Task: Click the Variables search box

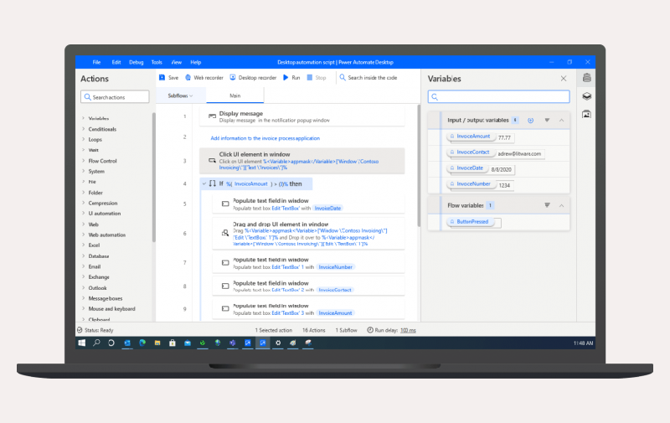Action: click(498, 96)
